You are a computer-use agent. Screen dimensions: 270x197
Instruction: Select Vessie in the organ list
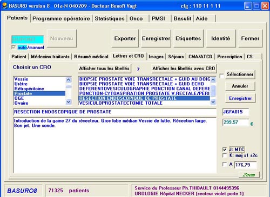click(x=39, y=79)
